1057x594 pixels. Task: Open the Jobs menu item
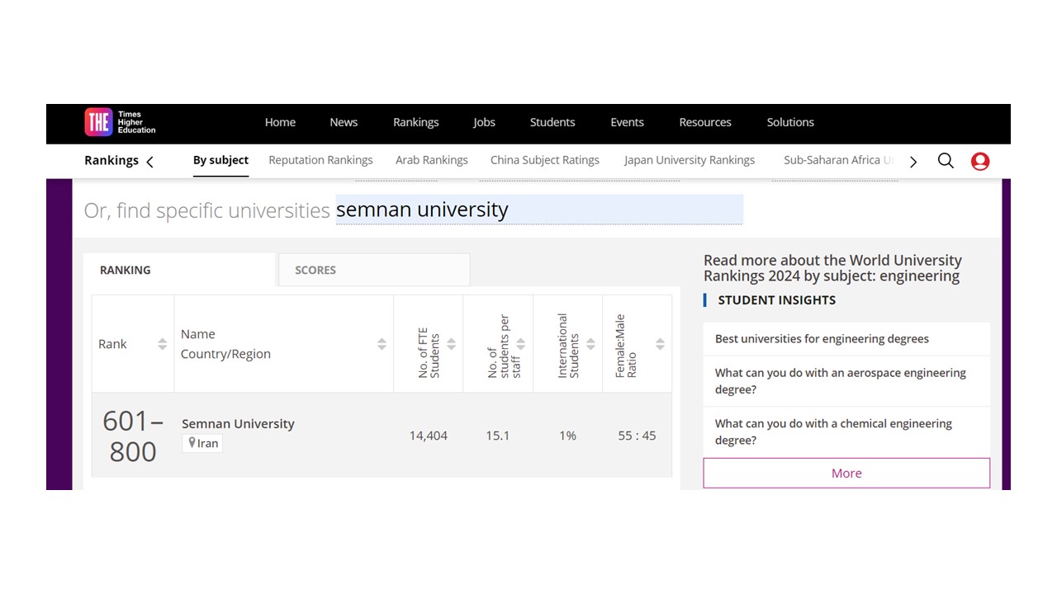pos(484,122)
